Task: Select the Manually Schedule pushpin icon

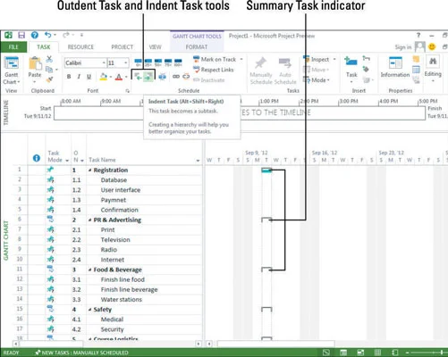Action: pos(260,62)
